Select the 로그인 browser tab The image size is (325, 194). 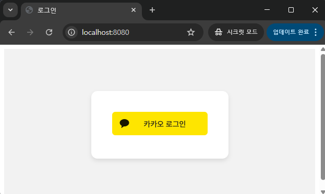[81, 10]
